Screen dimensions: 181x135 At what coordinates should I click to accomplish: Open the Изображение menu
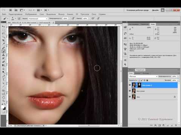(x=31, y=14)
